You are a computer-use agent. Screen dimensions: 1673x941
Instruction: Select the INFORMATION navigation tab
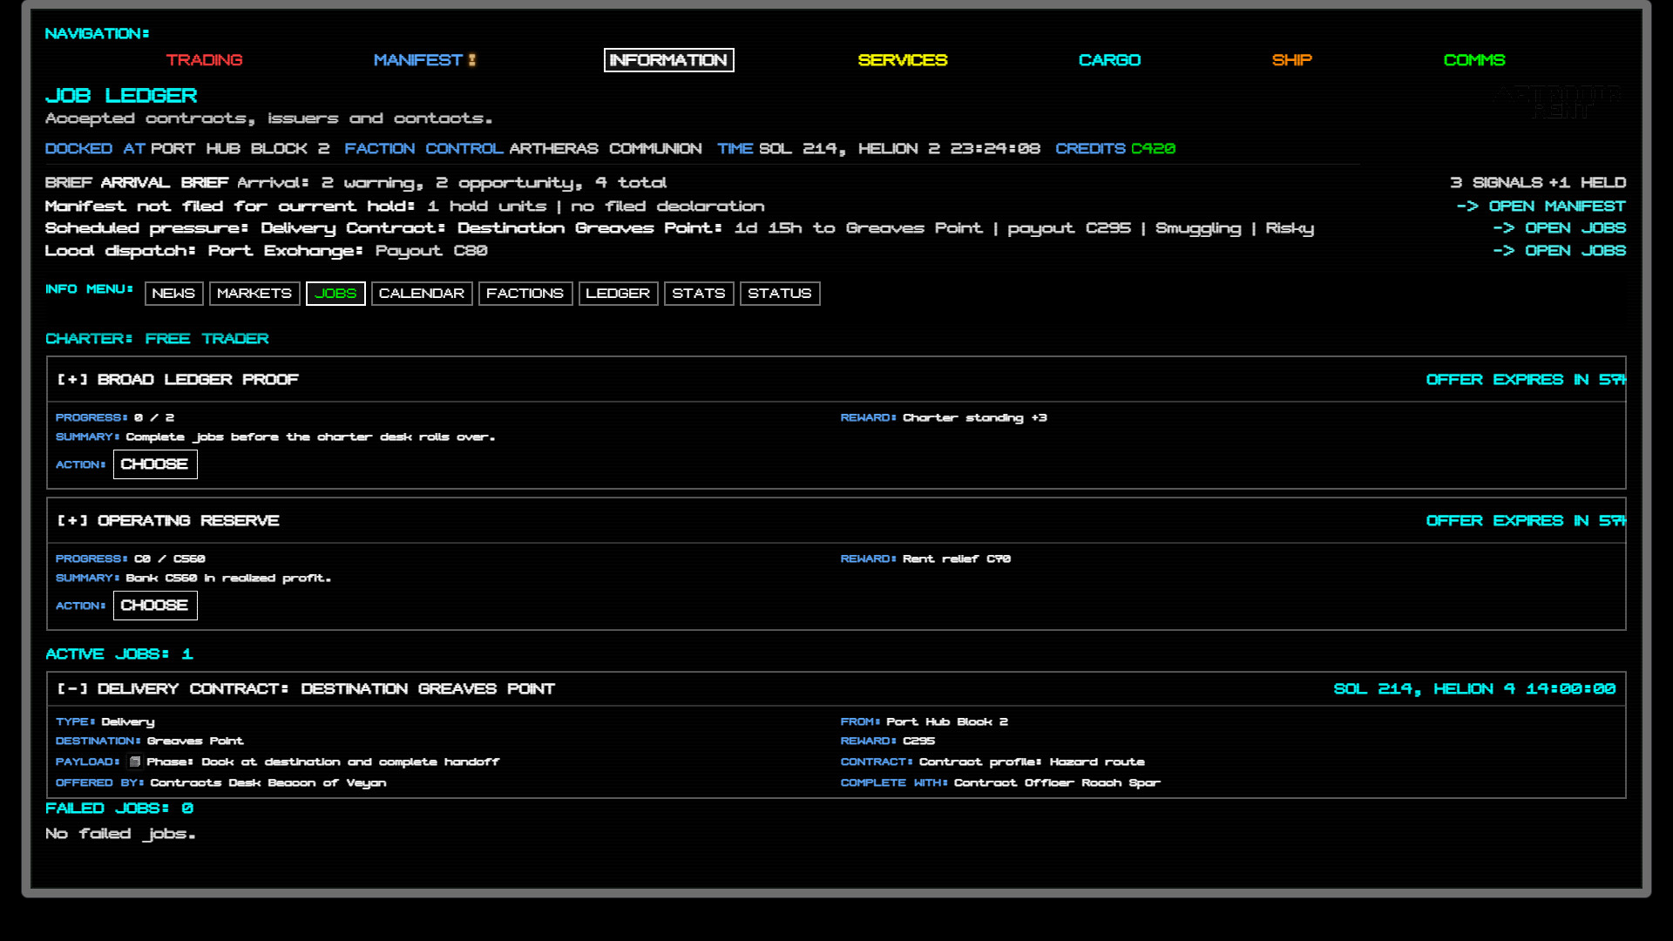(668, 60)
